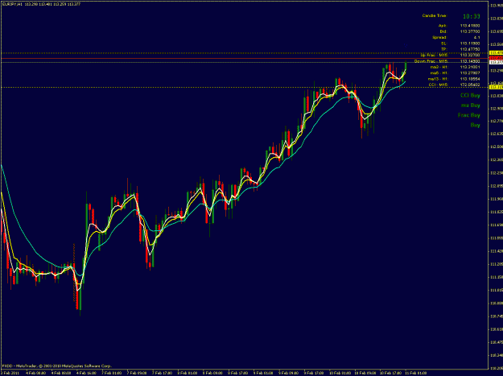Click the 2 Feb 2011 date label

[10, 373]
